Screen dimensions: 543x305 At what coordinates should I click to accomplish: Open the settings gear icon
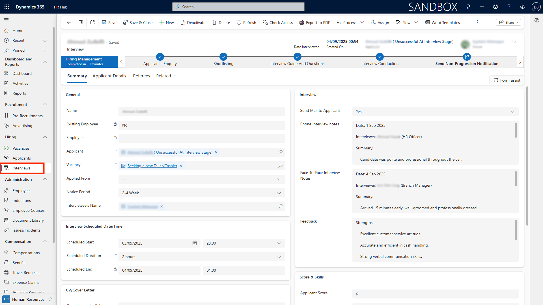point(495,7)
